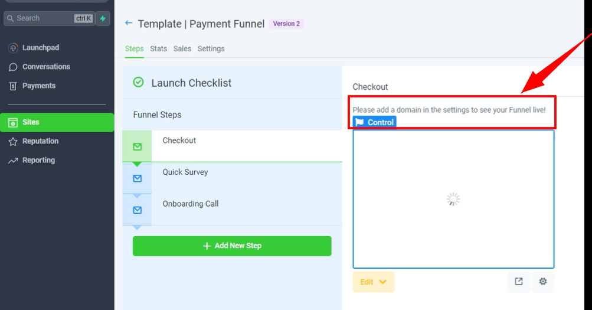Open funnel page in new tab icon
The height and width of the screenshot is (310, 592).
pos(518,282)
